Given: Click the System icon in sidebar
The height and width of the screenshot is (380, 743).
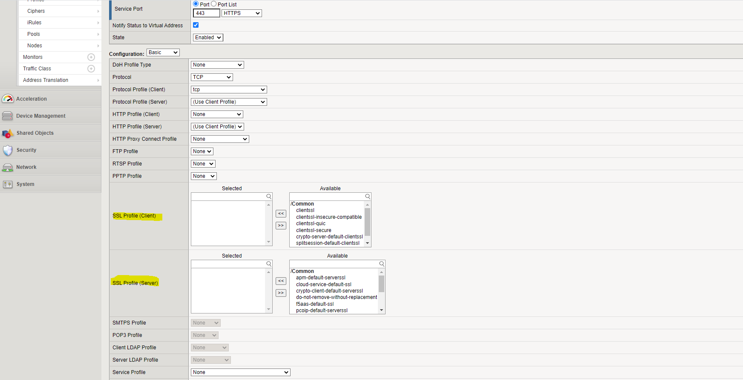Looking at the screenshot, I should tap(8, 184).
